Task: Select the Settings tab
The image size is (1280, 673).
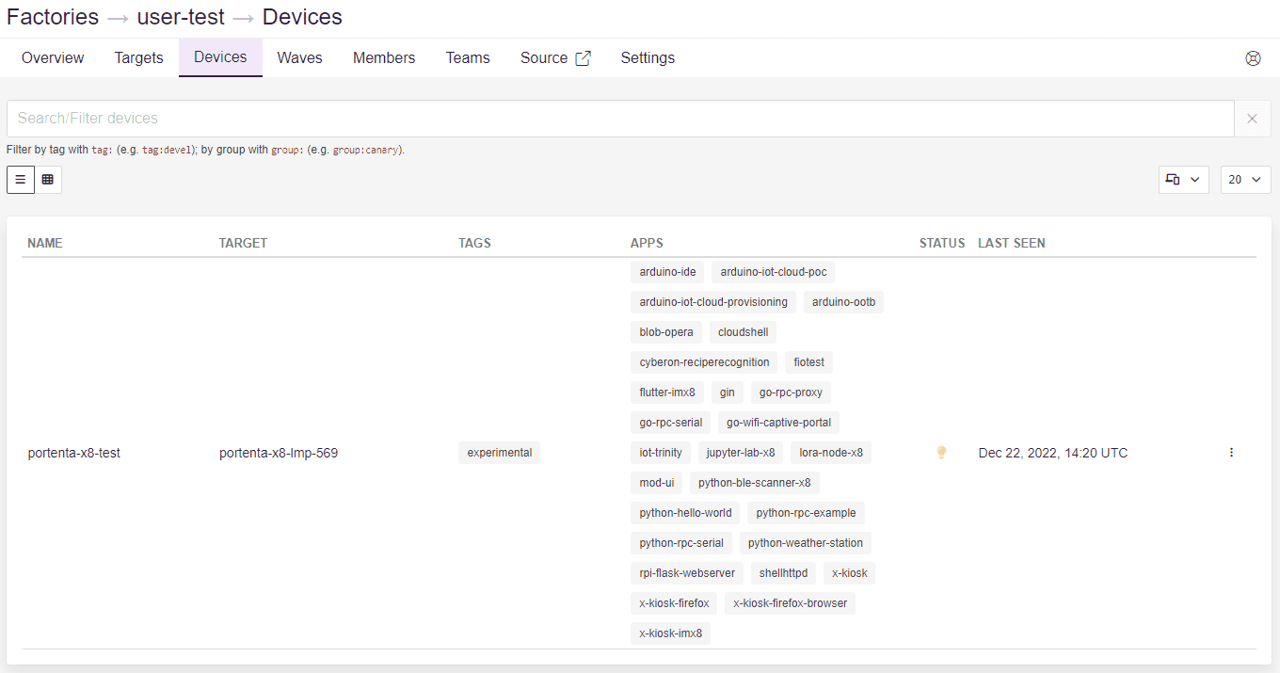Action: 648,58
